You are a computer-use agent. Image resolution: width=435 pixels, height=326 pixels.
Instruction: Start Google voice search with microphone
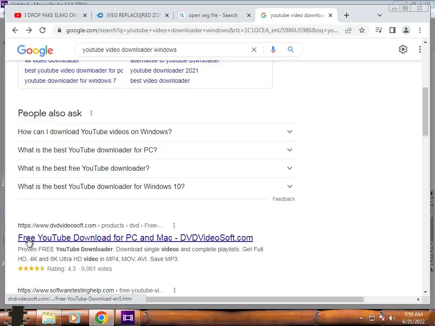coord(273,50)
